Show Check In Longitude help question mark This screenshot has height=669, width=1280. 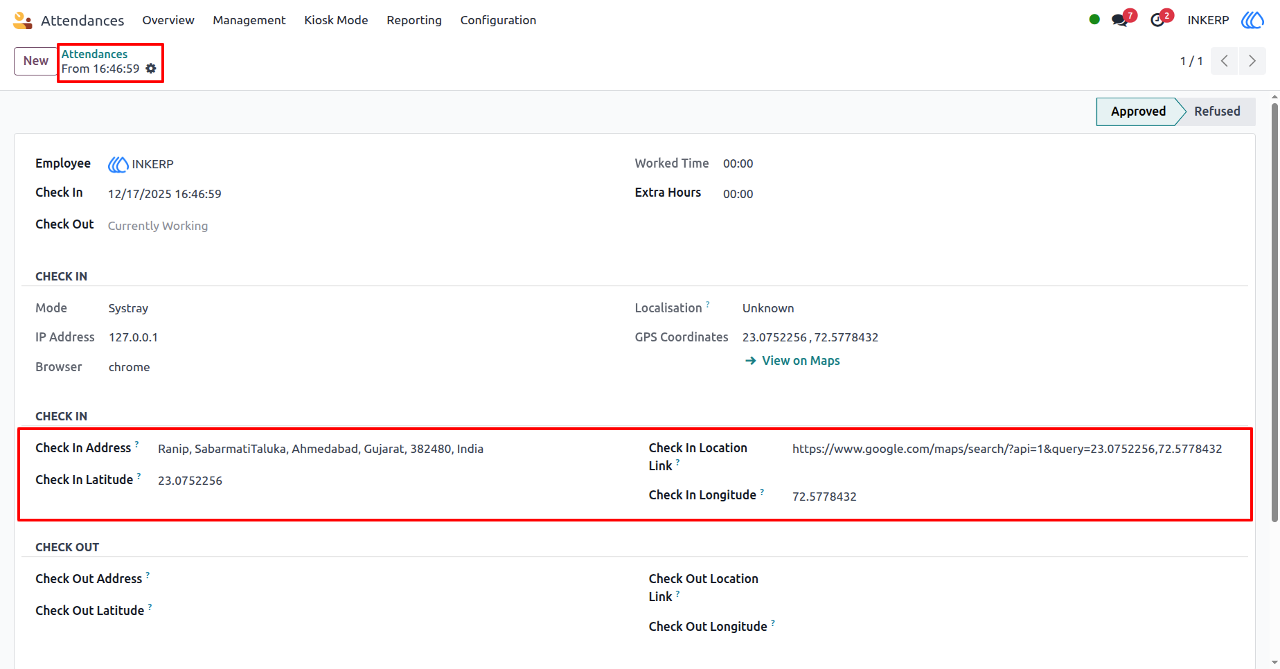tap(763, 492)
